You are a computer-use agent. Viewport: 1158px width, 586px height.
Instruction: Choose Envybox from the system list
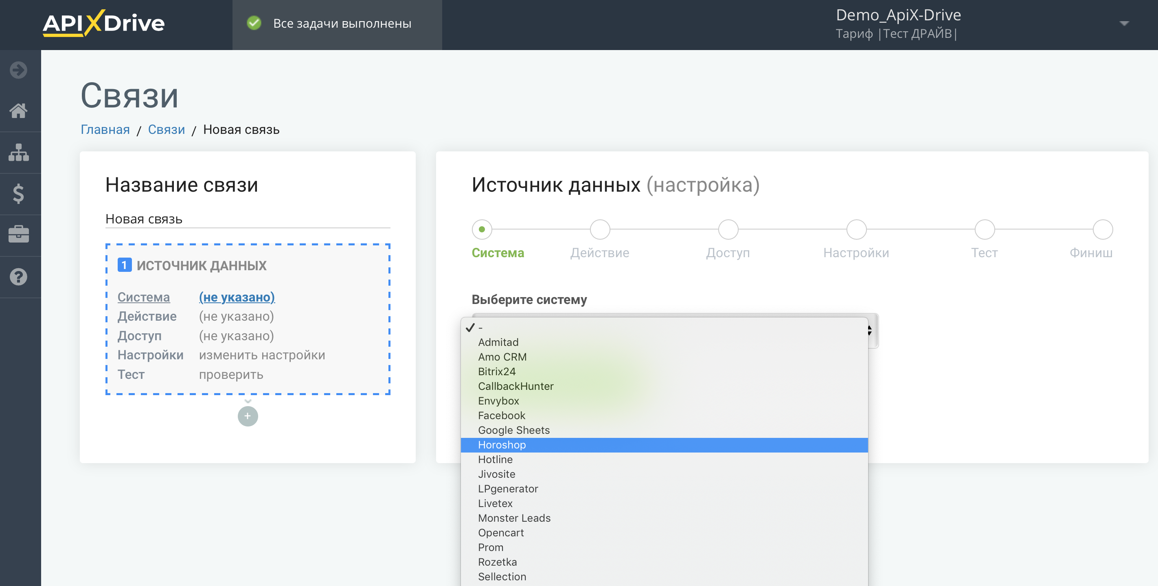pos(664,401)
